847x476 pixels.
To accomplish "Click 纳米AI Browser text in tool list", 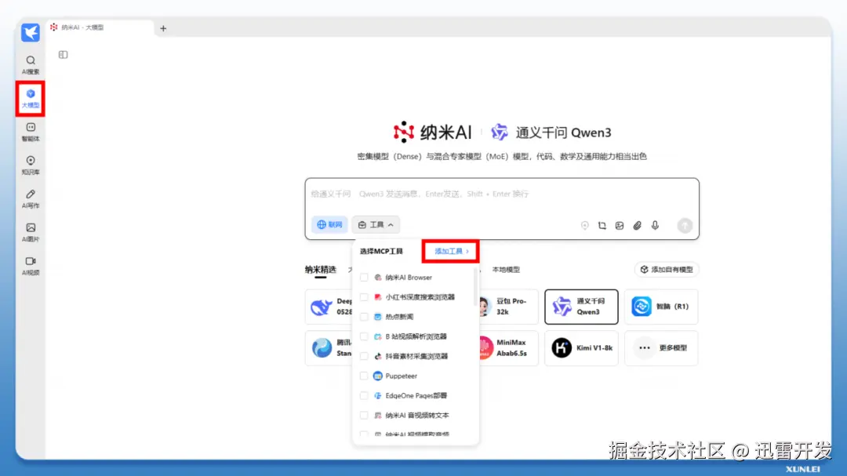I will tap(409, 277).
